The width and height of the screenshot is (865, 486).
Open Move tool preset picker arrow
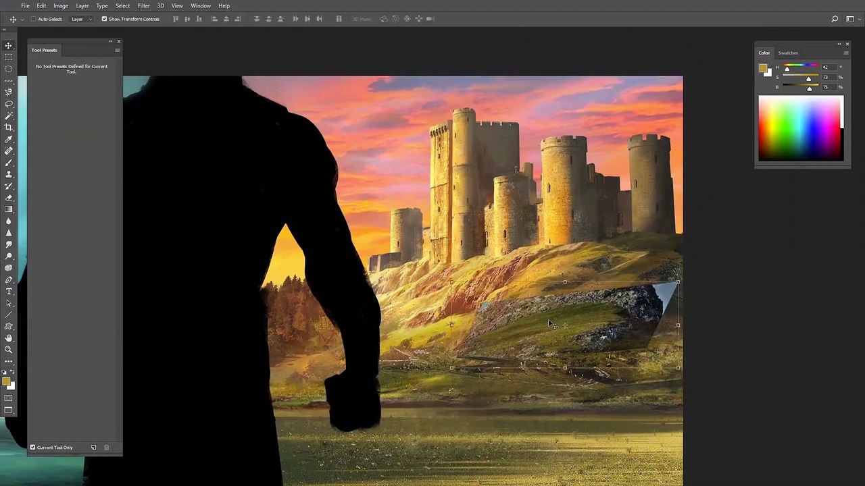coord(22,19)
